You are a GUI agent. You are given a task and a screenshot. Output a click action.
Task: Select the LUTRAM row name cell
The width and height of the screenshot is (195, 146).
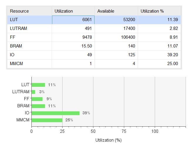point(29,28)
